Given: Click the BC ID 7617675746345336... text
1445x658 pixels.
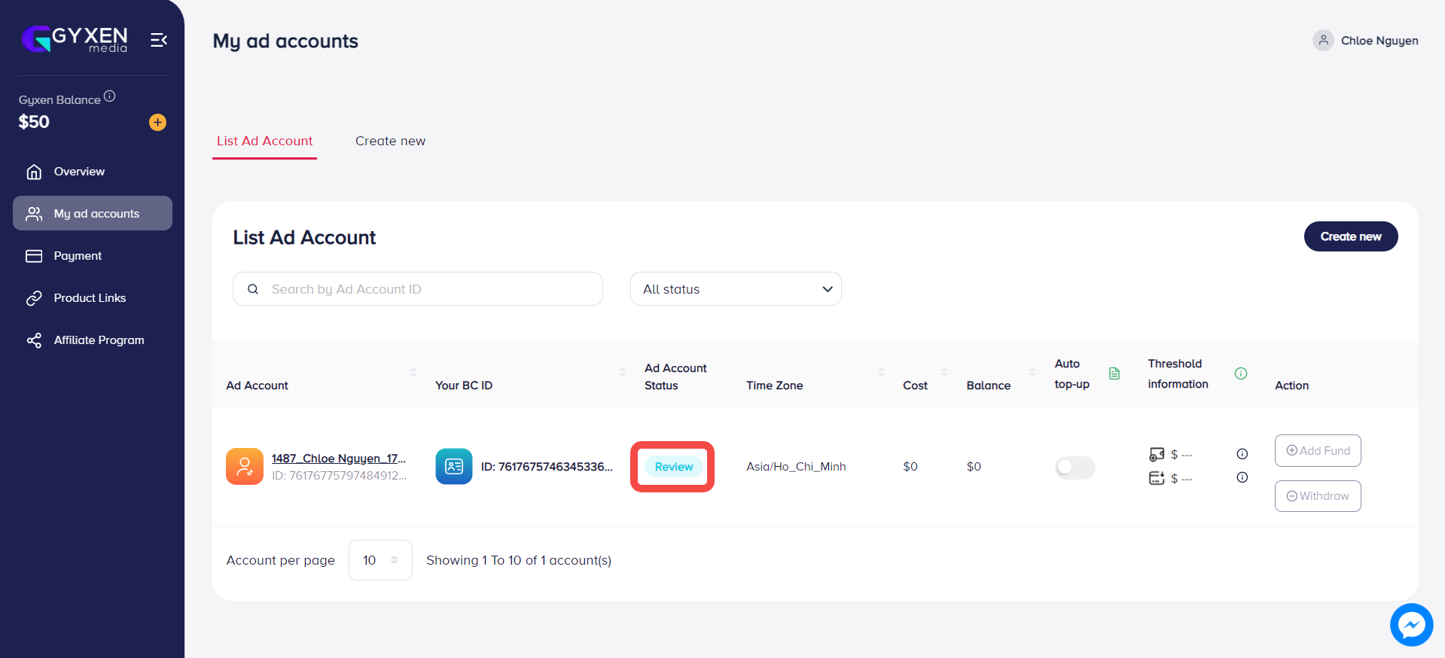Looking at the screenshot, I should coord(547,467).
